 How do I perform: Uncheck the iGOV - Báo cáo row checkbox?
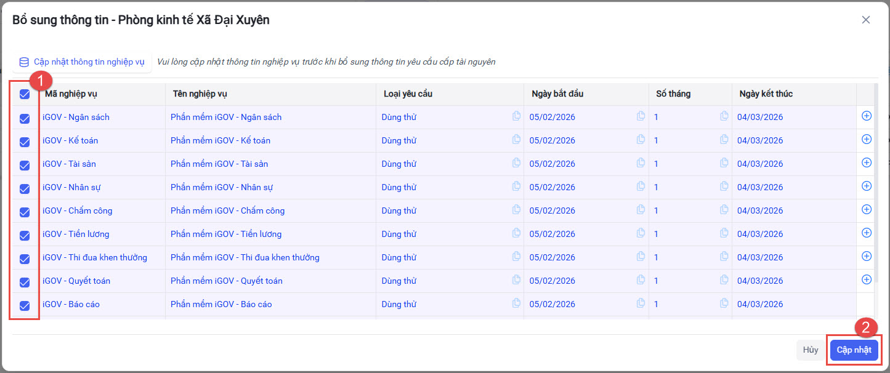tap(25, 306)
